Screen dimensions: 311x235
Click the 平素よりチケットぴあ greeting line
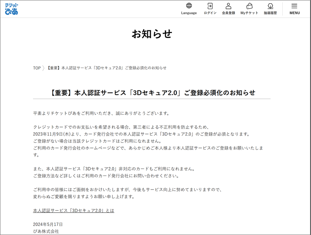pos(101,113)
